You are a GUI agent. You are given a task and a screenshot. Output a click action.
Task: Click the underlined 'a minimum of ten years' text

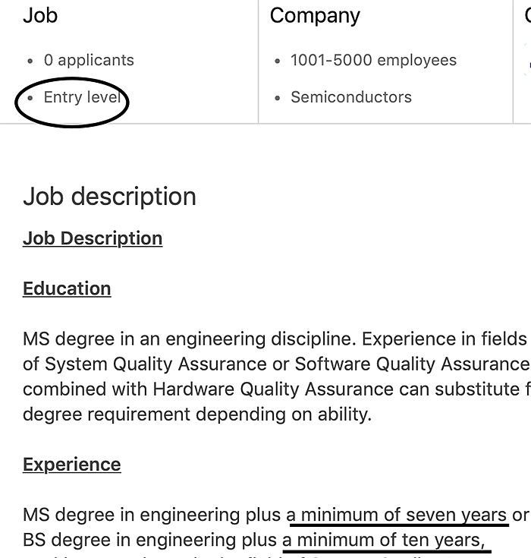tap(384, 540)
